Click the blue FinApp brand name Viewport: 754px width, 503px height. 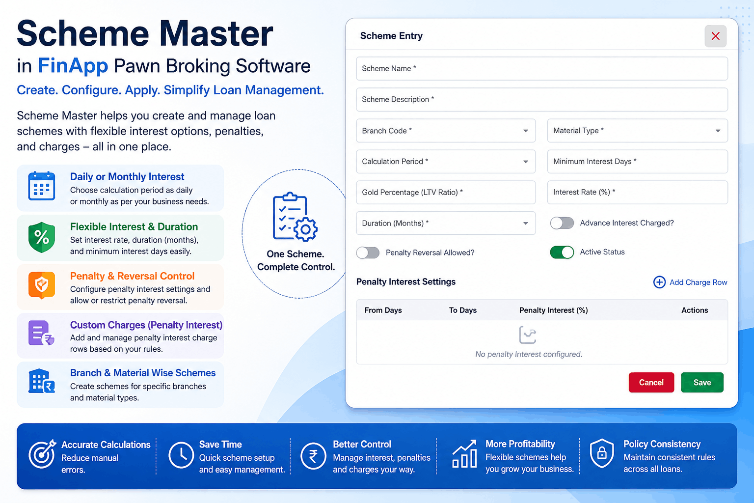pos(73,66)
